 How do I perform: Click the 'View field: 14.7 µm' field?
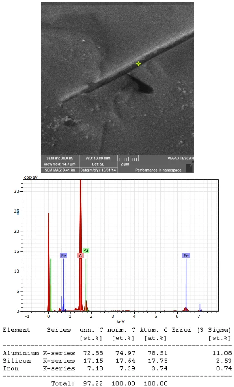tap(60, 164)
